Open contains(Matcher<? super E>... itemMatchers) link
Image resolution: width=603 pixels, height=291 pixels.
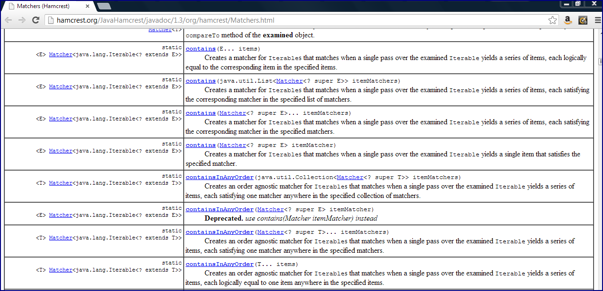(201, 113)
